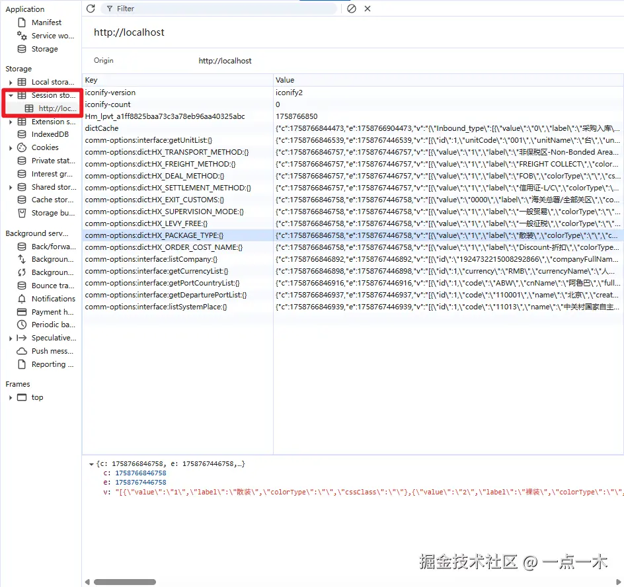Click the Bounce tracking mitigations icon
This screenshot has height=587, width=624.
pos(22,286)
